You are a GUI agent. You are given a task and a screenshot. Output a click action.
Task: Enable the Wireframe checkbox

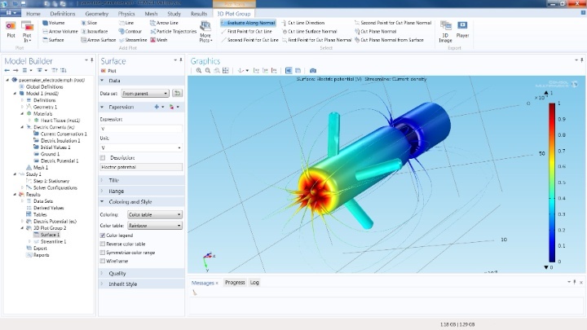pyautogui.click(x=103, y=262)
